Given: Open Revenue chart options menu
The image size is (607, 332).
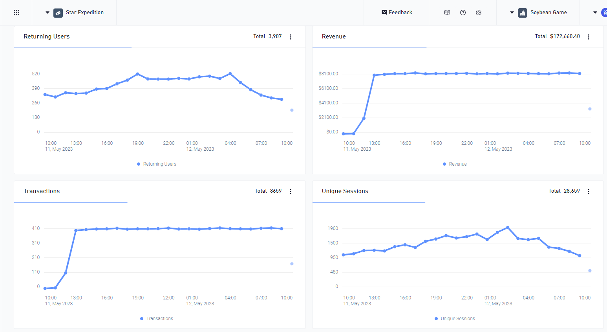Looking at the screenshot, I should [x=589, y=37].
